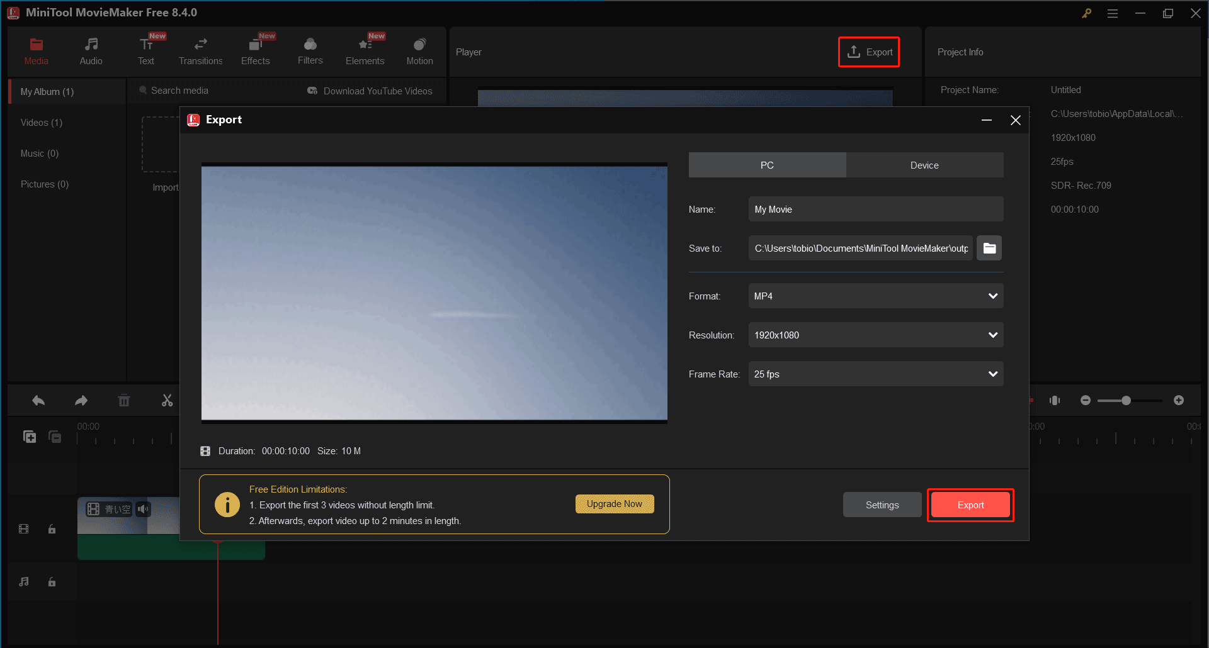Open the Filters panel icon
The height and width of the screenshot is (648, 1209).
point(310,45)
